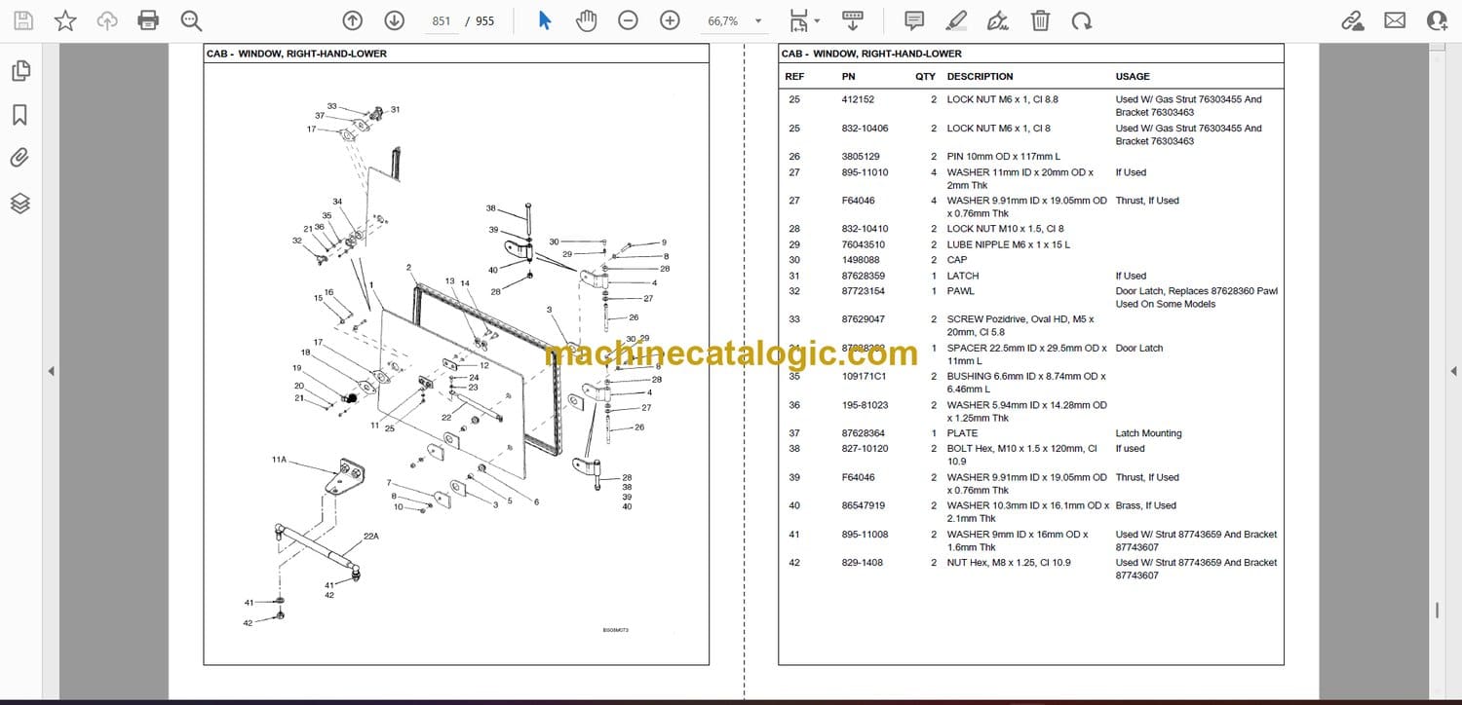Click the CAP description text
The height and width of the screenshot is (705, 1462).
tap(957, 260)
